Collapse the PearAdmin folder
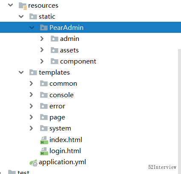Viewport: 181px width, 174px height. click(32, 27)
